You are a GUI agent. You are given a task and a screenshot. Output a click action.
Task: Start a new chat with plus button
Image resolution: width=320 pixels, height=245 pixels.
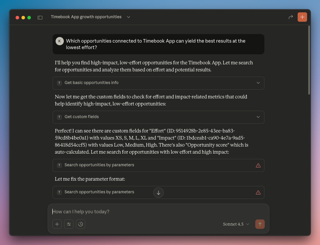(x=302, y=17)
